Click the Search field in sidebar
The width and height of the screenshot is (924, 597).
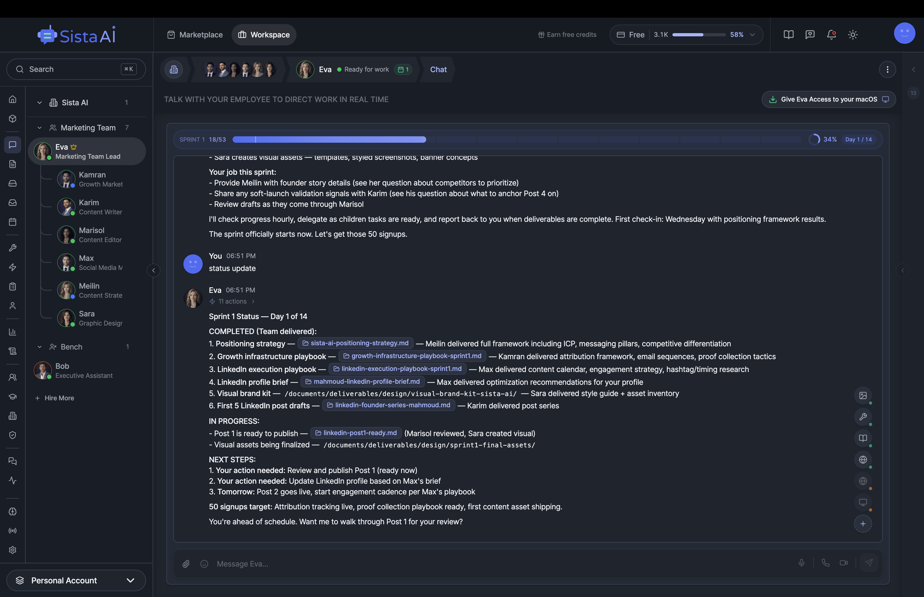76,69
